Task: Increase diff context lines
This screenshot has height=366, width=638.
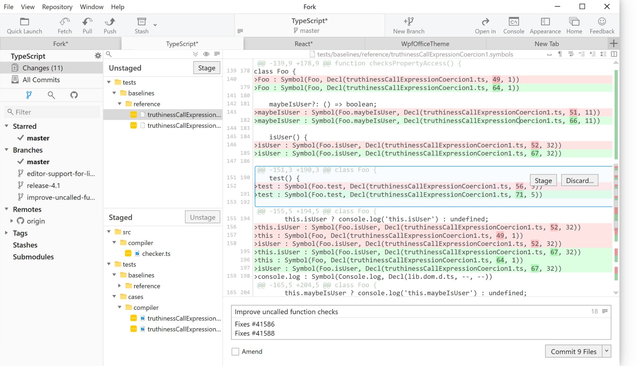Action: point(592,54)
